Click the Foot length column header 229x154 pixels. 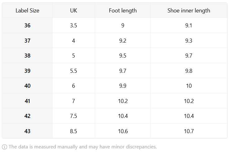(x=123, y=10)
